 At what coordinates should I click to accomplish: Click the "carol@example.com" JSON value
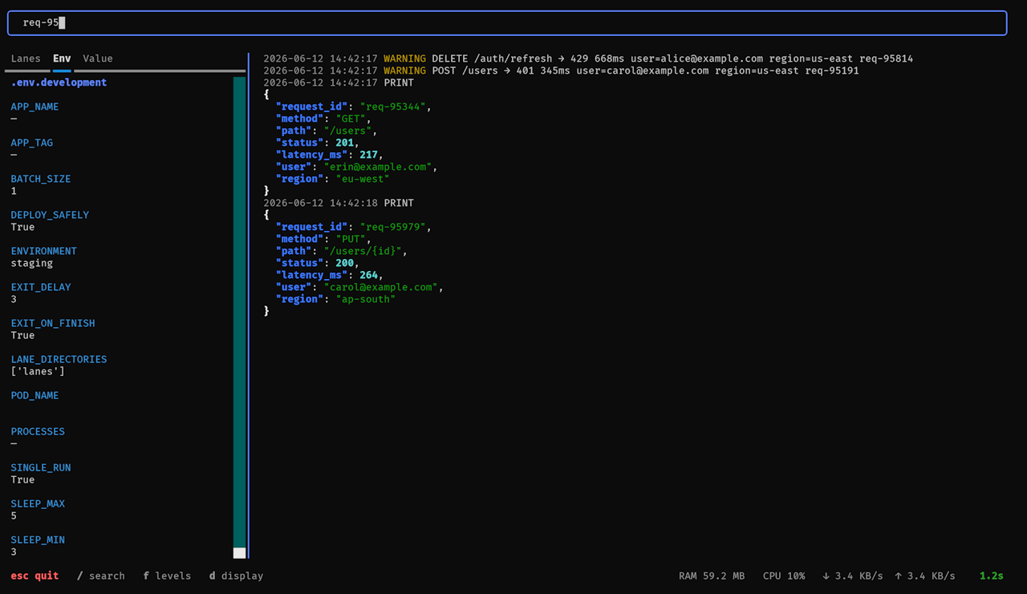[381, 287]
